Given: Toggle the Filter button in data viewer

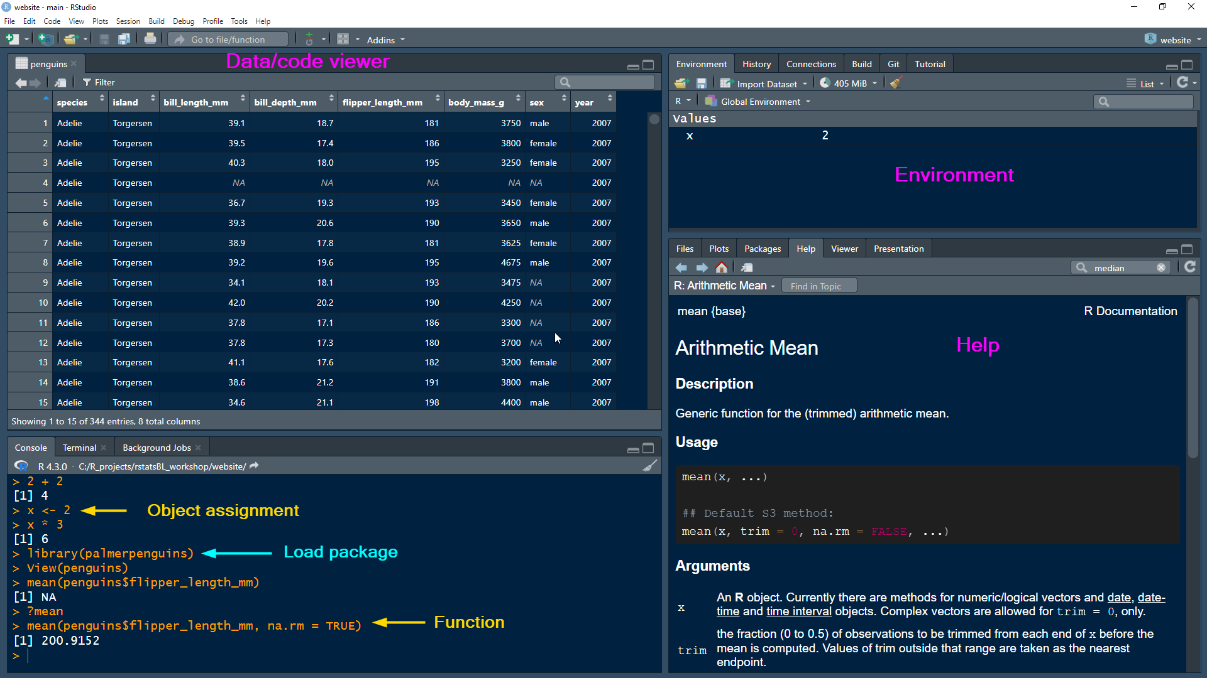Looking at the screenshot, I should click(x=99, y=82).
